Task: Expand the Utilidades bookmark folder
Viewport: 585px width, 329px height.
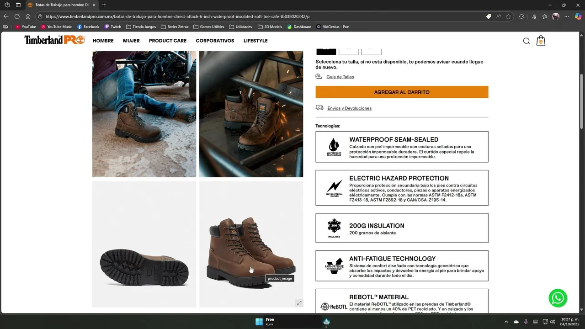Action: (240, 27)
